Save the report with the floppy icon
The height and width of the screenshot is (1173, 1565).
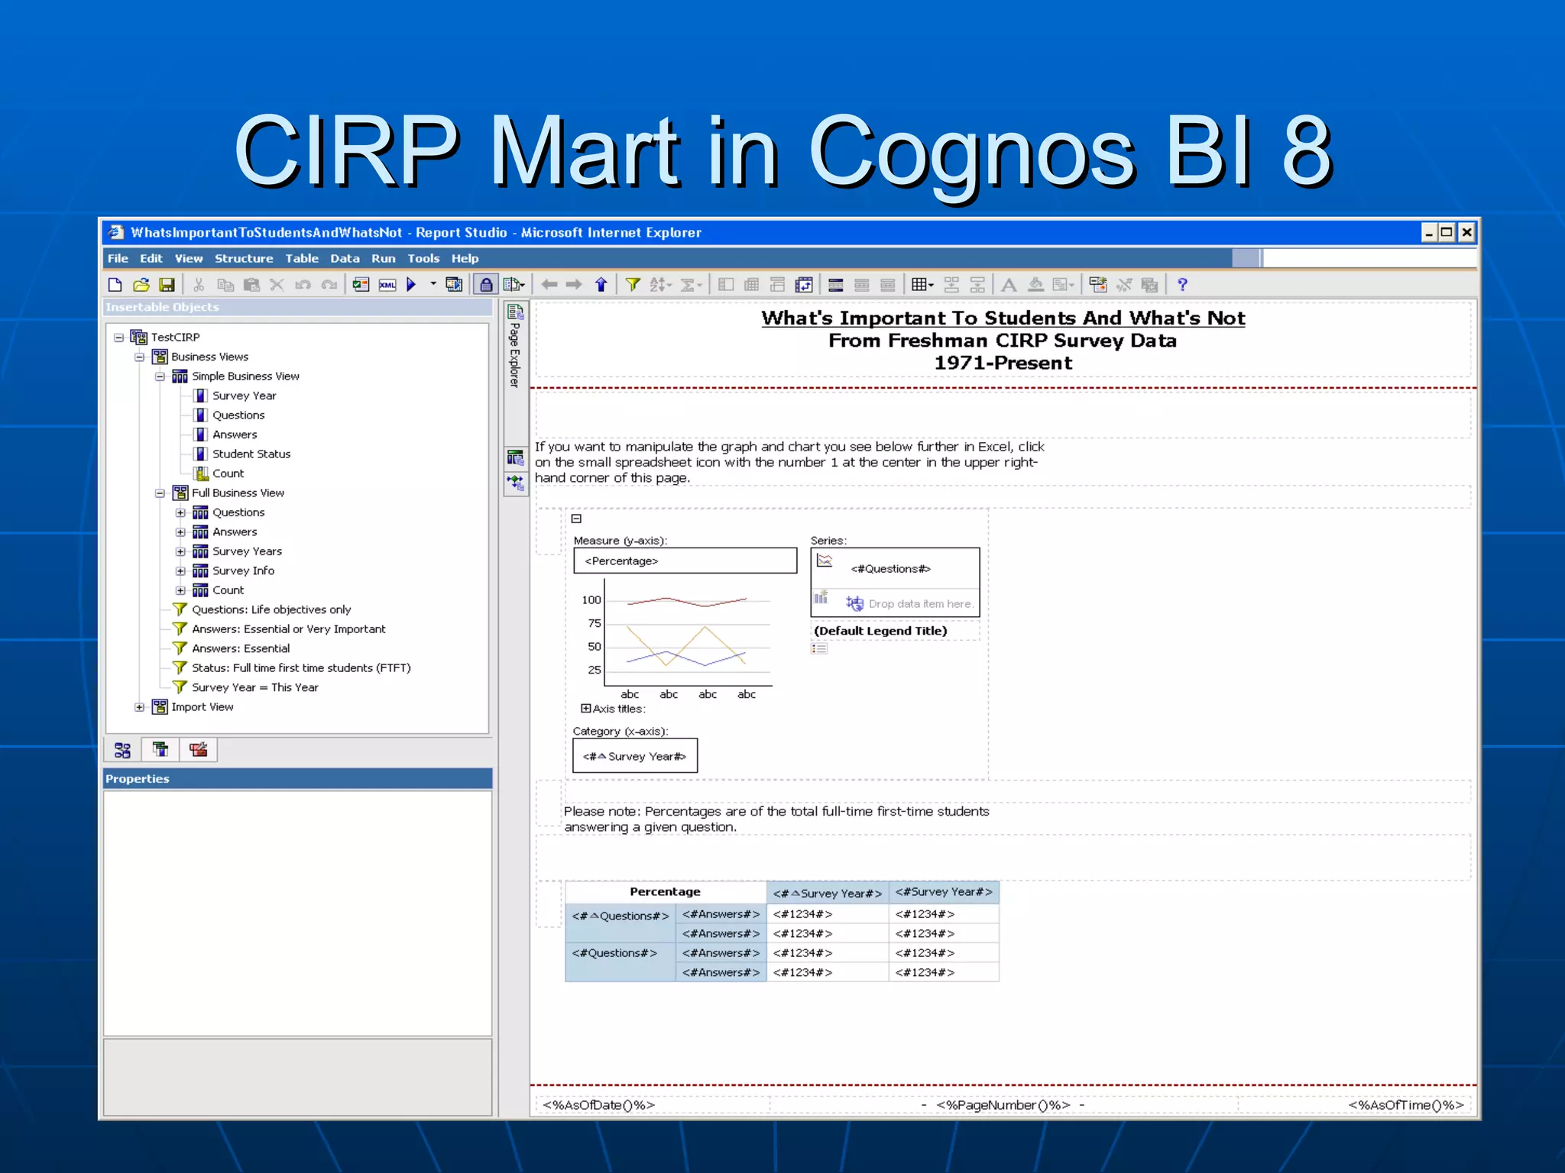pyautogui.click(x=167, y=285)
